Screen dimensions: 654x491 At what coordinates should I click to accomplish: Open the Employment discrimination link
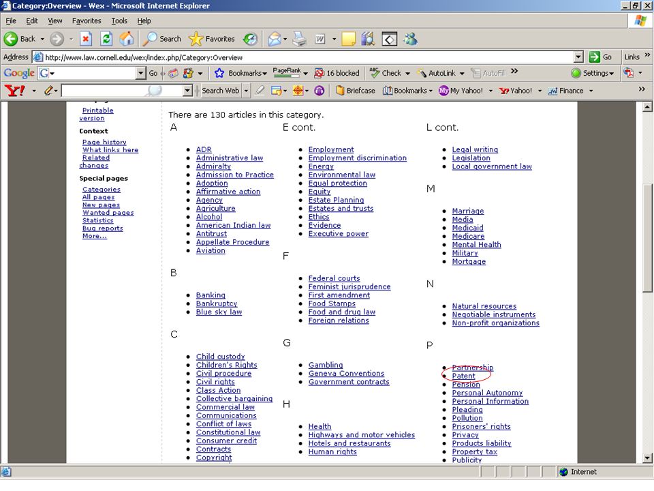pos(358,158)
